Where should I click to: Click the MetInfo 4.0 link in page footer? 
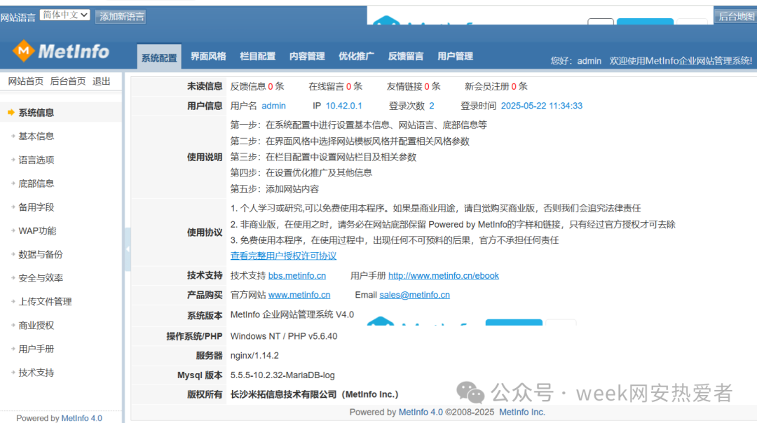(x=421, y=412)
